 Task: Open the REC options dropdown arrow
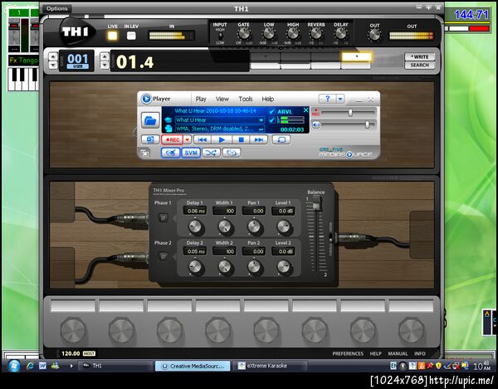click(x=188, y=139)
